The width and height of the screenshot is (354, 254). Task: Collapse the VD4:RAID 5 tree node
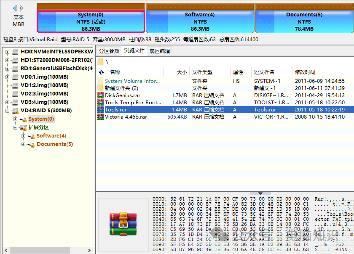click(7, 111)
